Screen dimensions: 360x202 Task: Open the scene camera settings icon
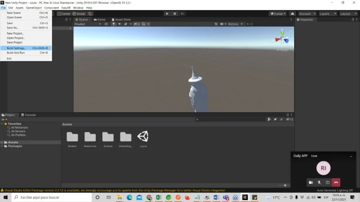222,24
